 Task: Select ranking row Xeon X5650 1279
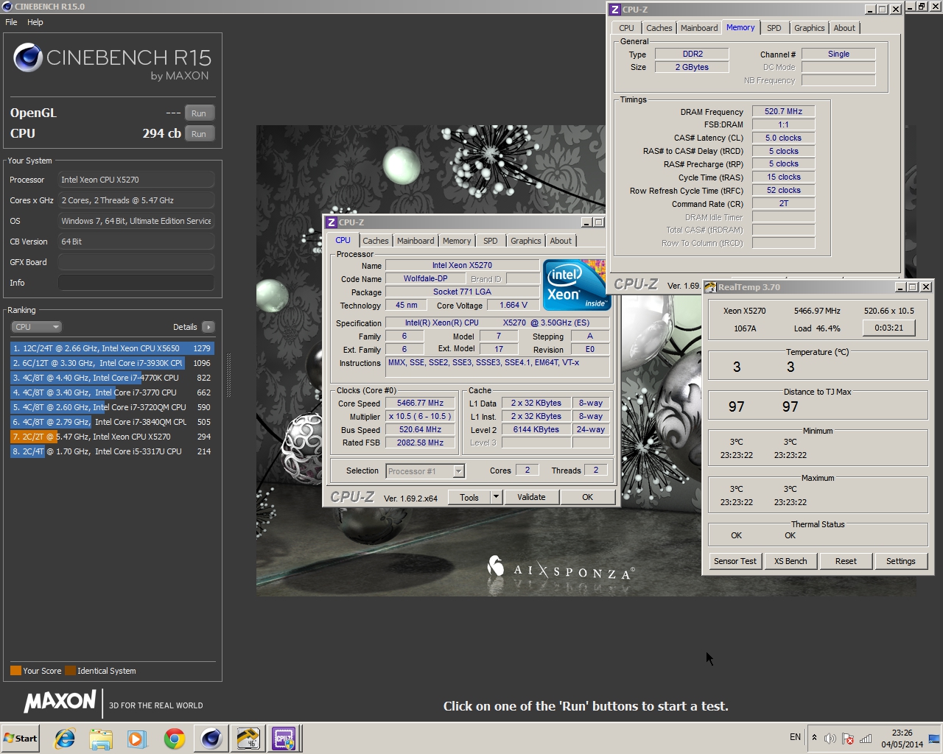coord(112,348)
